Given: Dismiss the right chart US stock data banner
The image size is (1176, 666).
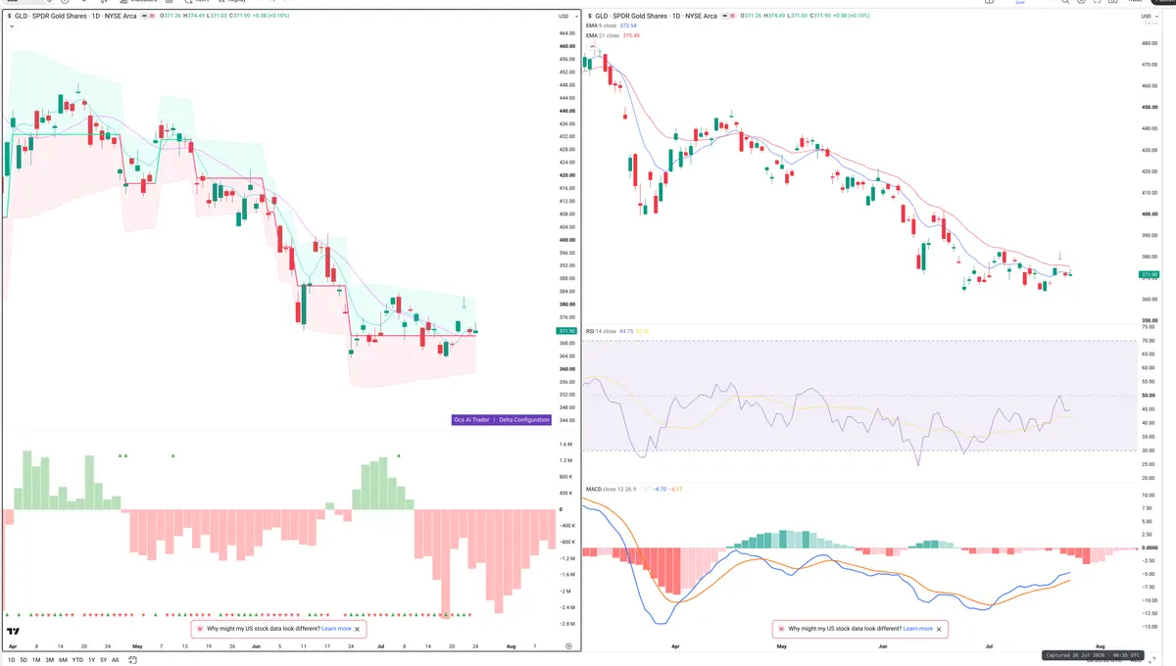Looking at the screenshot, I should tap(940, 629).
